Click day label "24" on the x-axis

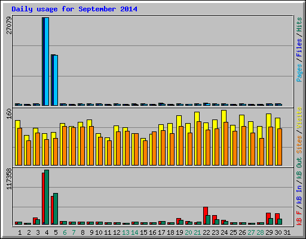(224, 232)
